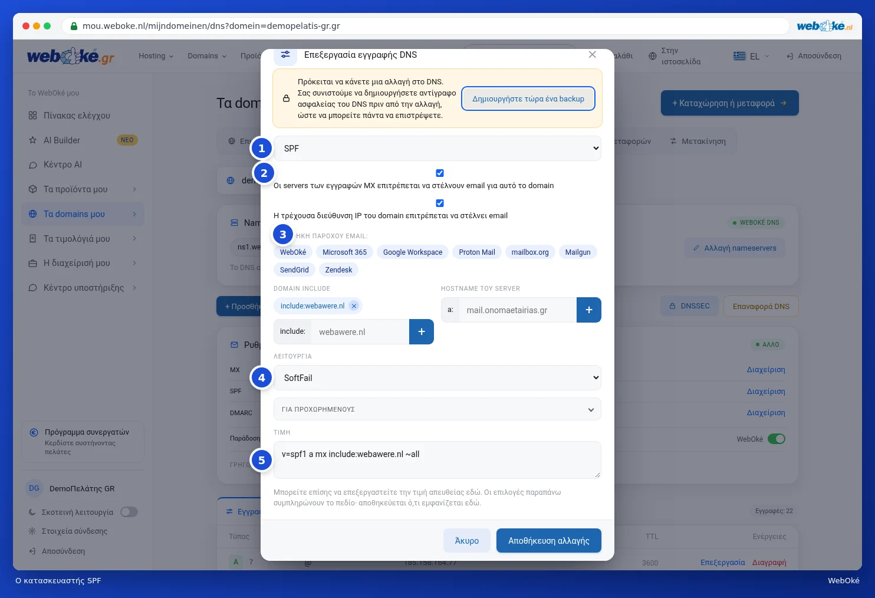Add the server hostname with plus button
The image size is (875, 598).
[x=589, y=310]
